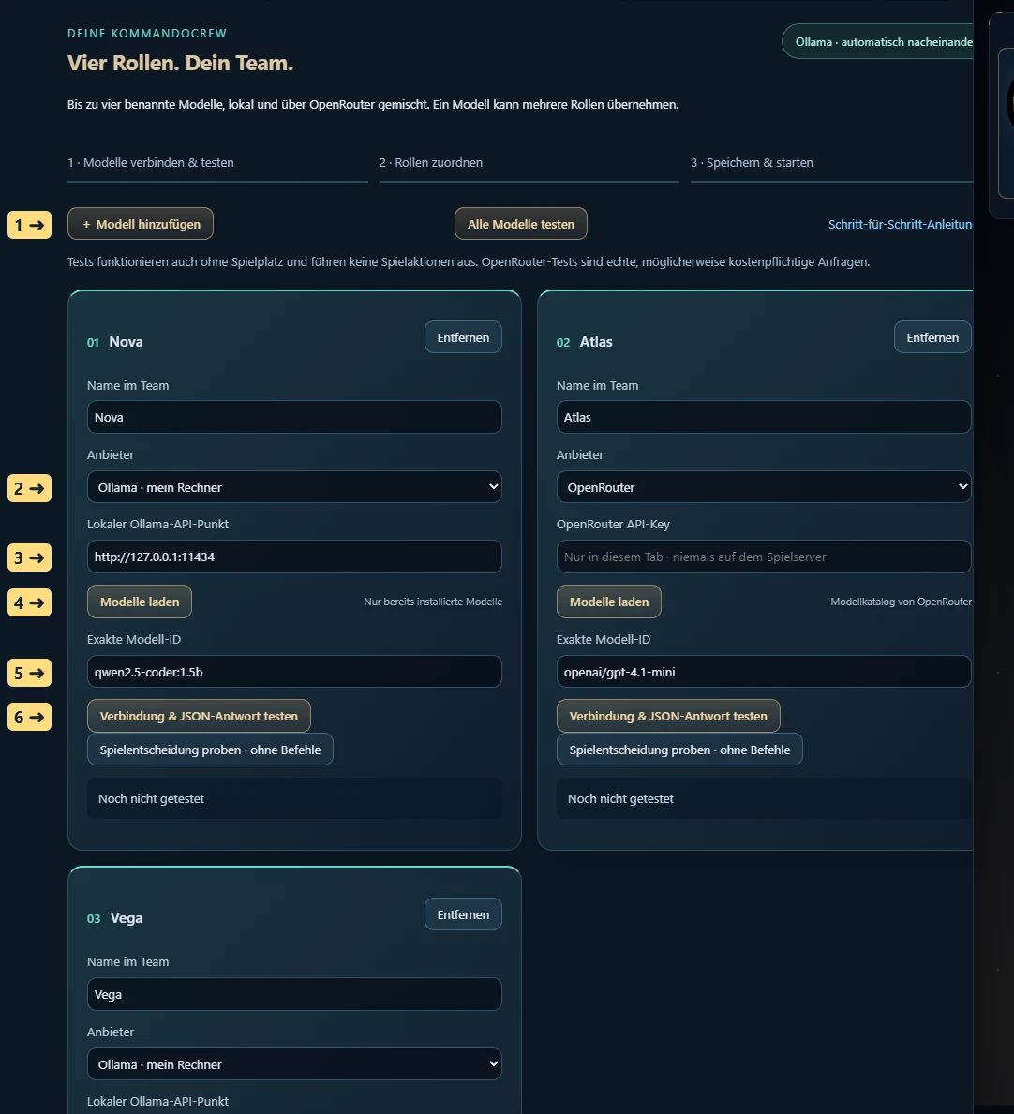
Task: Click 'Modellkatalog von OpenRouter' hint text
Action: pyautogui.click(x=901, y=602)
